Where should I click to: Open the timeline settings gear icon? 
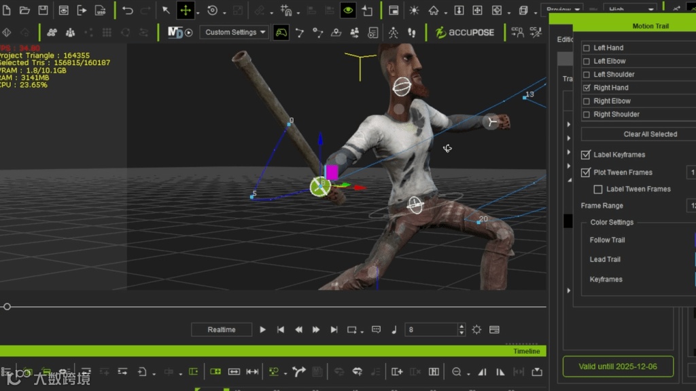point(476,330)
